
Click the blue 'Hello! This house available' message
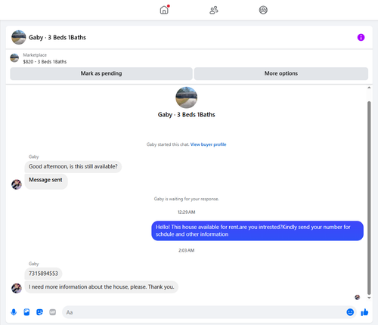(x=257, y=231)
